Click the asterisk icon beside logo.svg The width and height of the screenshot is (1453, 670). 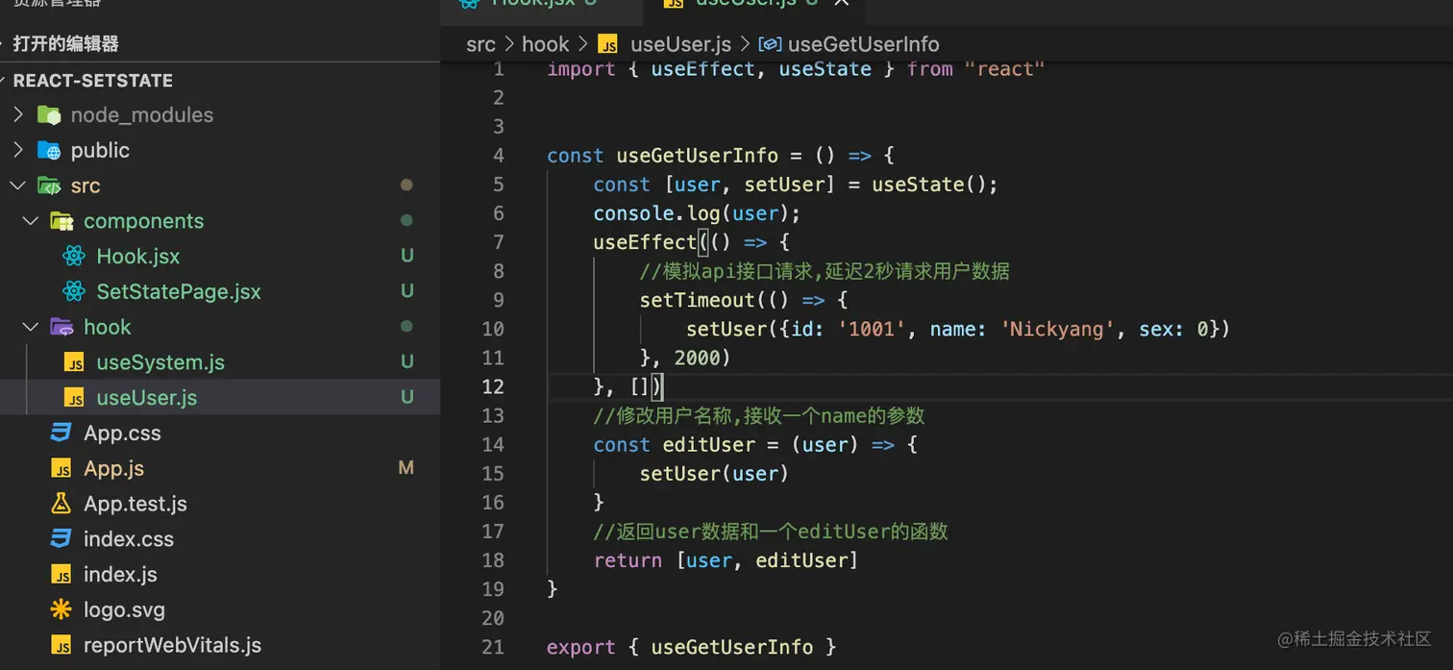click(62, 609)
